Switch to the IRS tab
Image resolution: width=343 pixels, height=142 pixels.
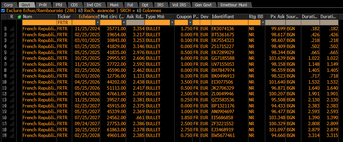coord(160,5)
